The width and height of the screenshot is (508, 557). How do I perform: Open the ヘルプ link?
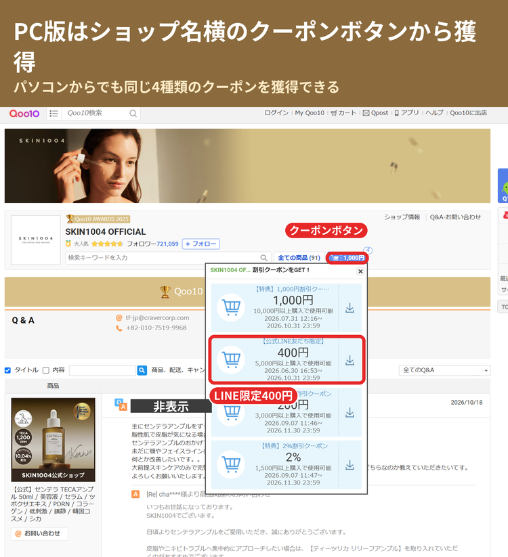coord(434,112)
